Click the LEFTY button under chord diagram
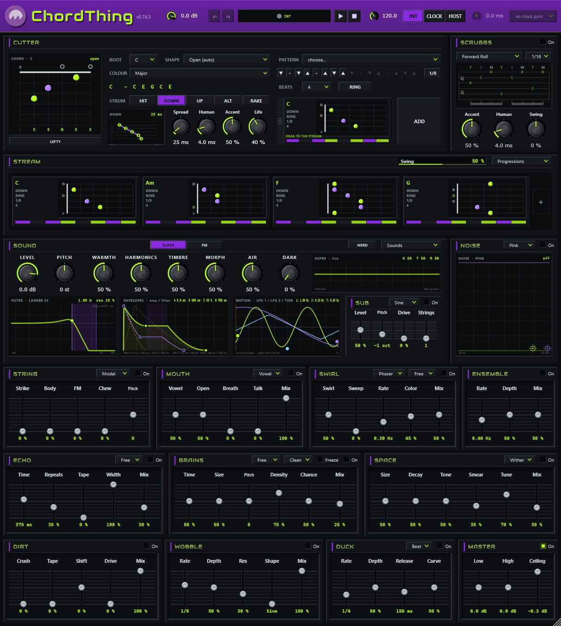Viewport: 561px width, 626px height. point(55,141)
